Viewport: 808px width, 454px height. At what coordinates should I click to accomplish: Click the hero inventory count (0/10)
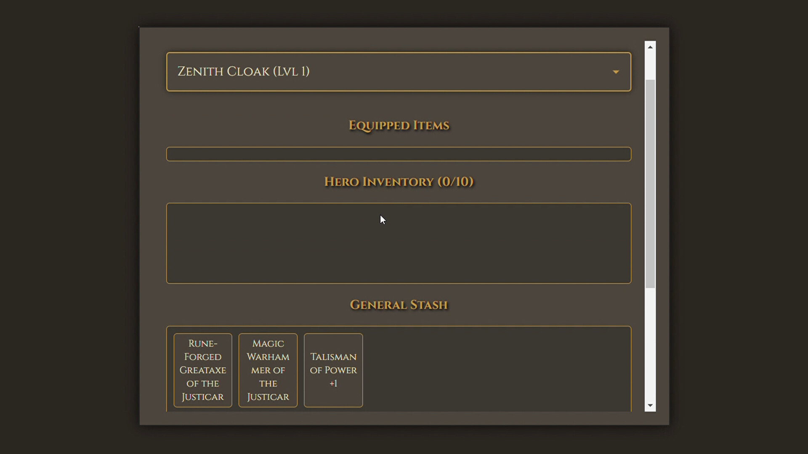pyautogui.click(x=455, y=182)
